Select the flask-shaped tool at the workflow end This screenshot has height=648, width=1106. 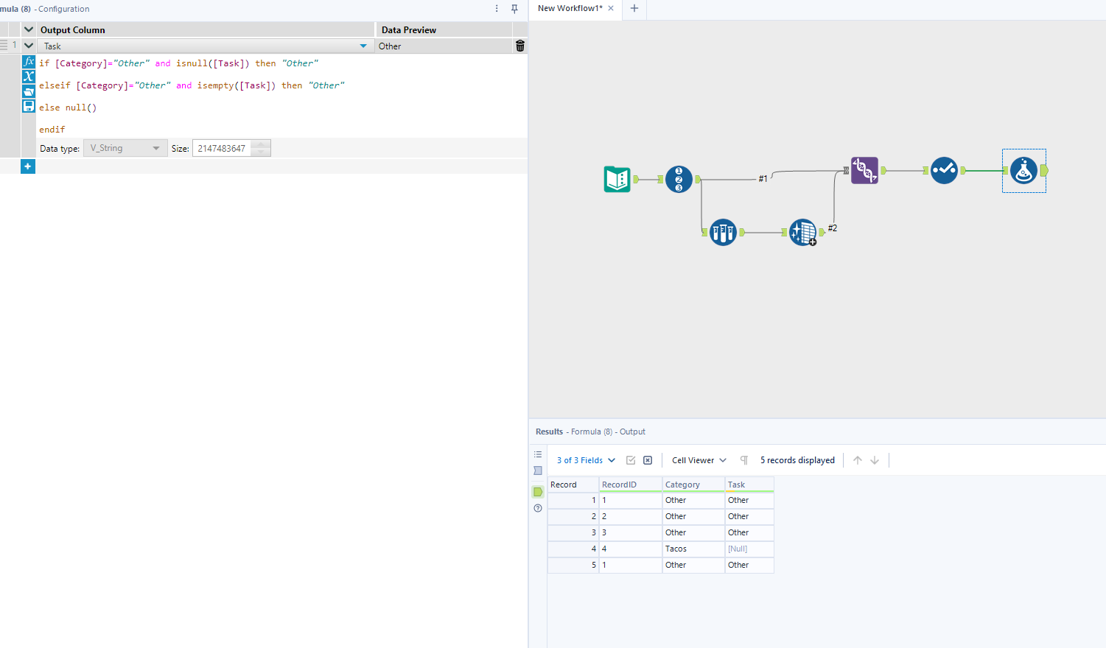(x=1023, y=171)
